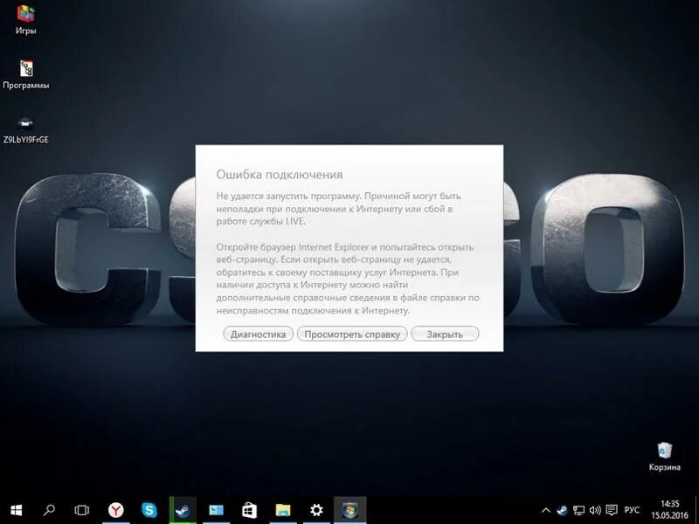This screenshot has width=699, height=524.
Task: Open Windows Store from taskbar
Action: click(250, 509)
